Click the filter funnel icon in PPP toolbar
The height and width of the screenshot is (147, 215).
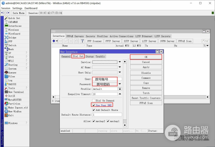(82, 41)
